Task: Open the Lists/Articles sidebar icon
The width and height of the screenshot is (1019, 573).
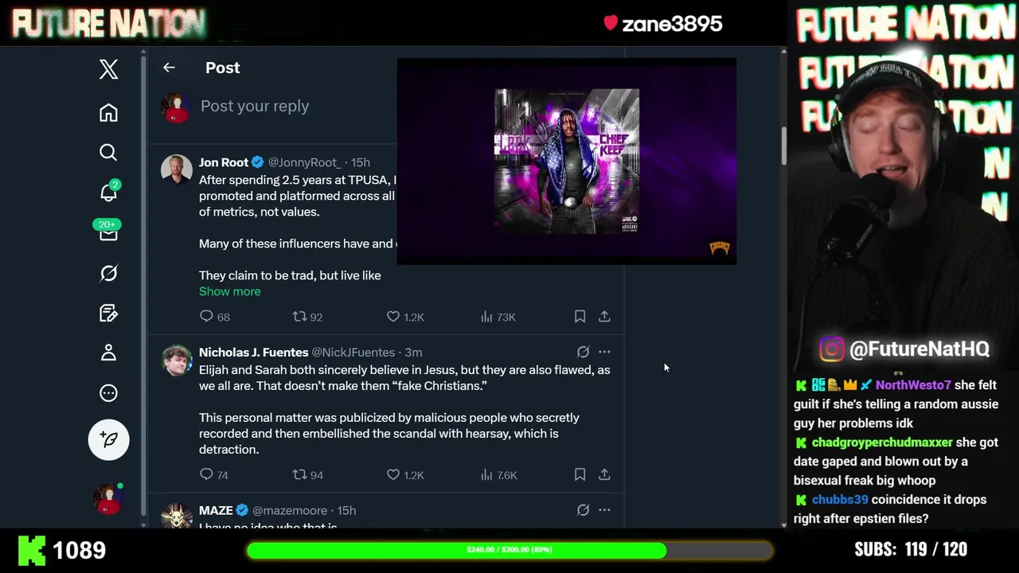Action: click(109, 313)
